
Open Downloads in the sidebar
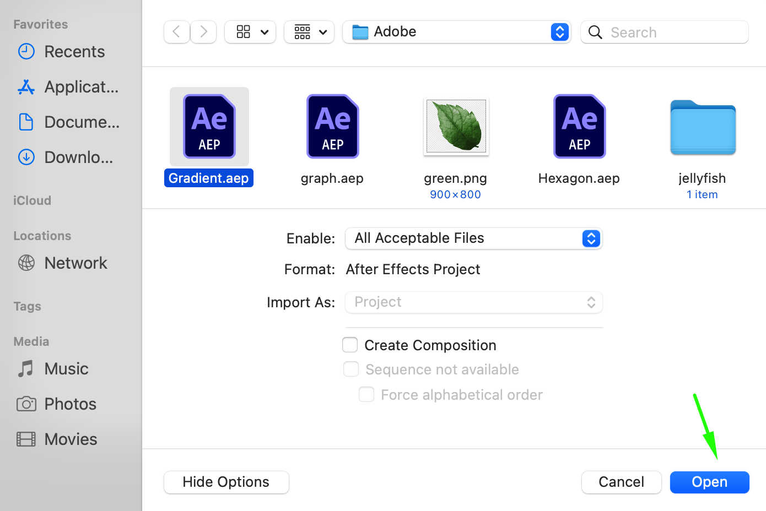[x=78, y=157]
